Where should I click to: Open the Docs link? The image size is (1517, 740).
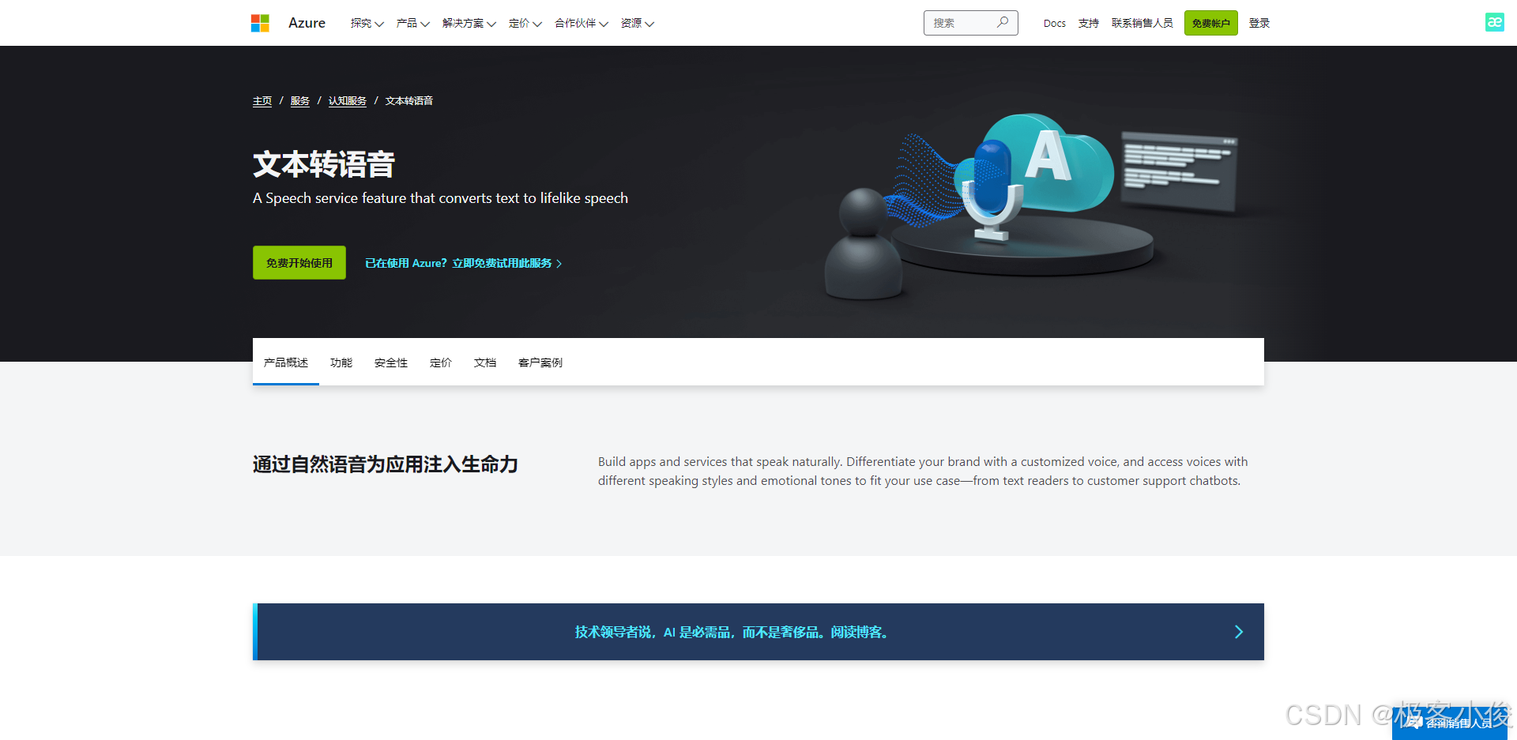pos(1054,23)
